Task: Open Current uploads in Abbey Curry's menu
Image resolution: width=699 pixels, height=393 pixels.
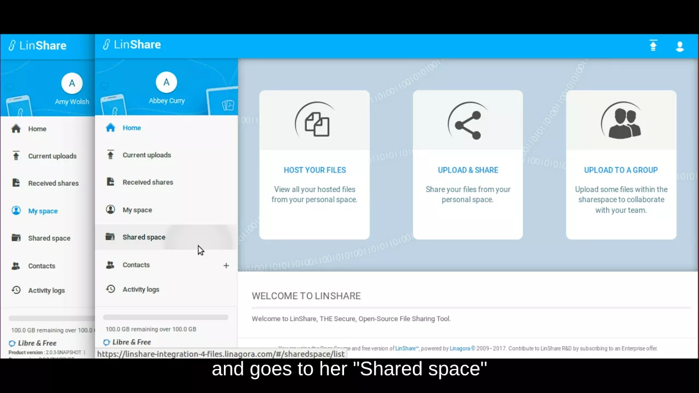Action: coord(167,155)
